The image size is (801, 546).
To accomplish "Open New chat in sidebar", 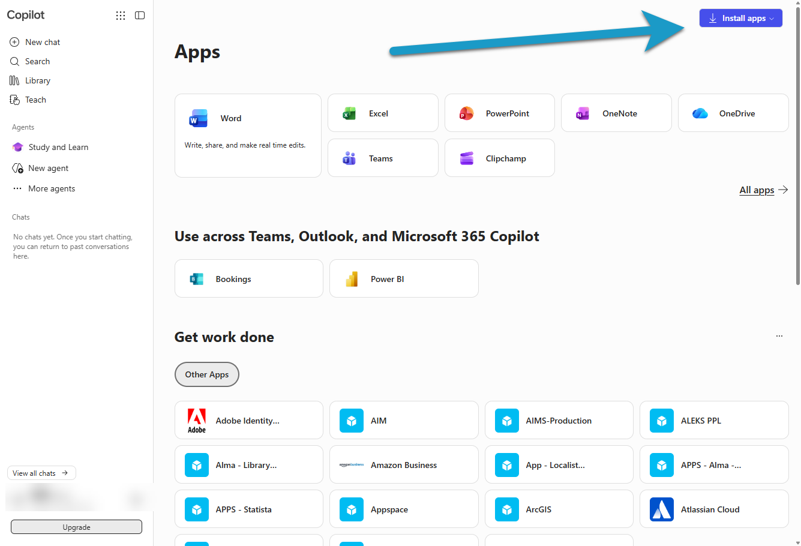I will pyautogui.click(x=43, y=42).
